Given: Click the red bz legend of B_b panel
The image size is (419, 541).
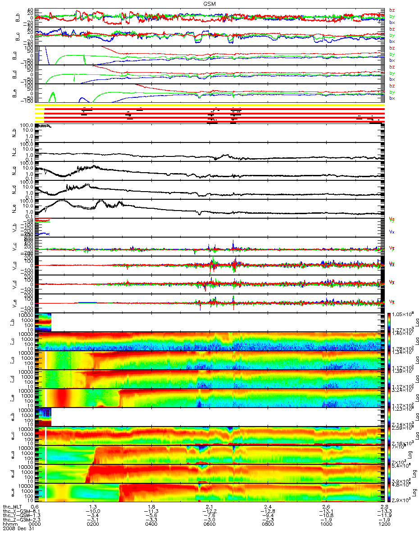Looking at the screenshot, I should [x=392, y=10].
